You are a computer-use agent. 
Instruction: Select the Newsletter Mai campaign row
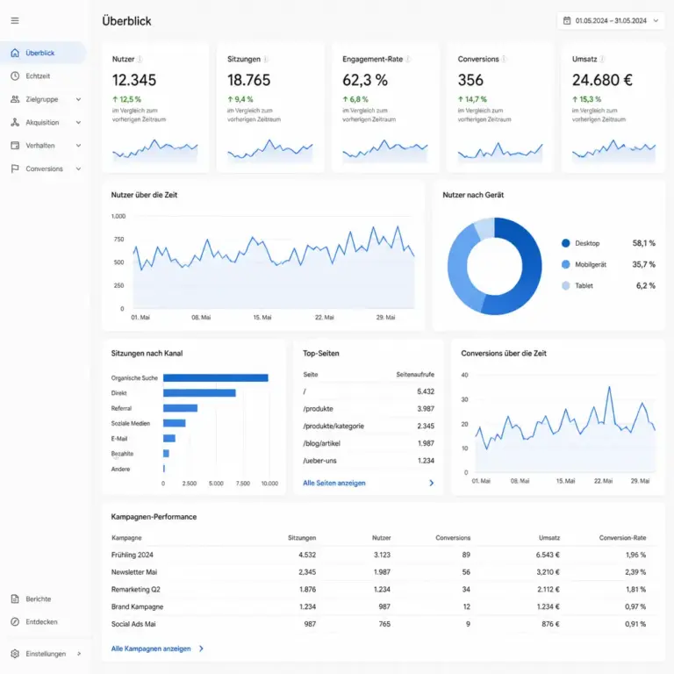point(379,572)
